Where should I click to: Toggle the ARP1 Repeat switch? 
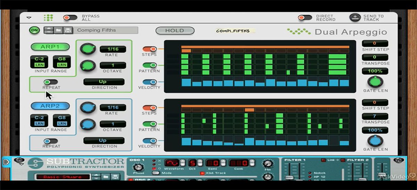point(51,82)
